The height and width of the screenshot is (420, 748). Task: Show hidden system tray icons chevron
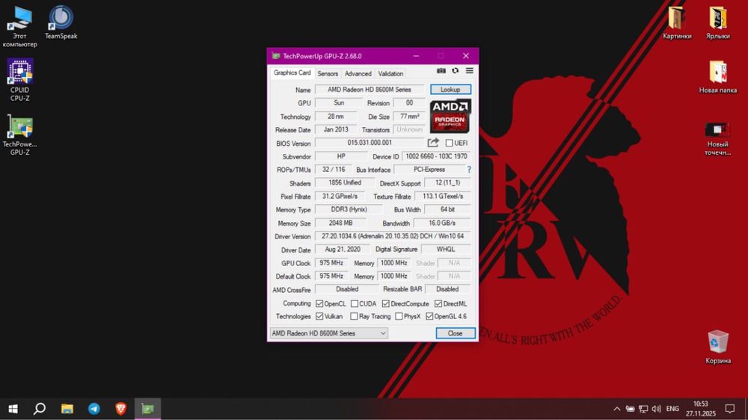[617, 409]
